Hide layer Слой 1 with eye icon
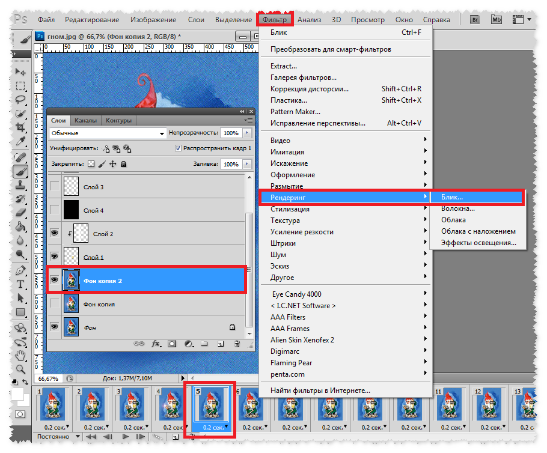Viewport: 547px width, 453px height. (x=55, y=257)
